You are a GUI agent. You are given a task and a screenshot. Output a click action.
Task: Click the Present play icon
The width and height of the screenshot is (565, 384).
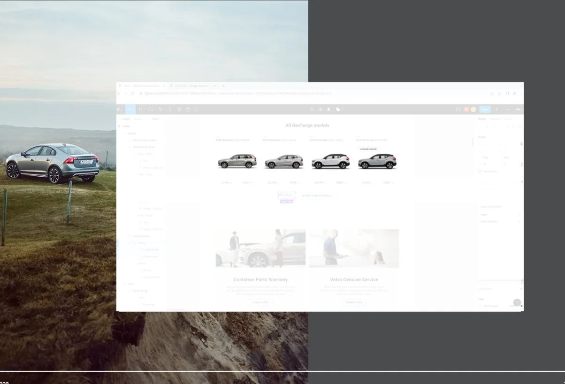[497, 109]
